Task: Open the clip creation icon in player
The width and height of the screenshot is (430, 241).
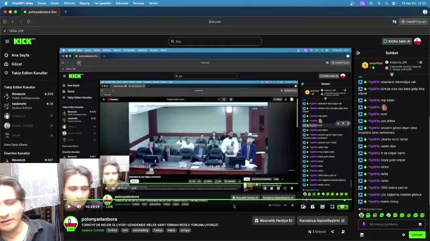Action: coord(312,207)
